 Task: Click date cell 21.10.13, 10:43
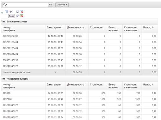pos(55,42)
